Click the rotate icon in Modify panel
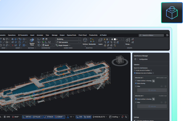 [16, 42]
